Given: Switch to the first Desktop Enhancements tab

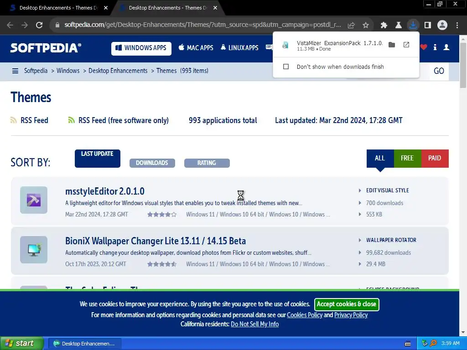Looking at the screenshot, I should tap(58, 8).
